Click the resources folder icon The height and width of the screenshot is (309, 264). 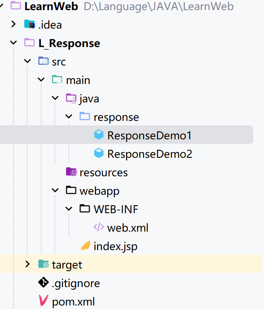71,172
